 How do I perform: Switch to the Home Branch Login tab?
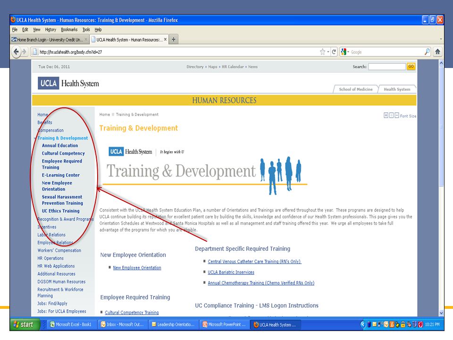point(49,39)
